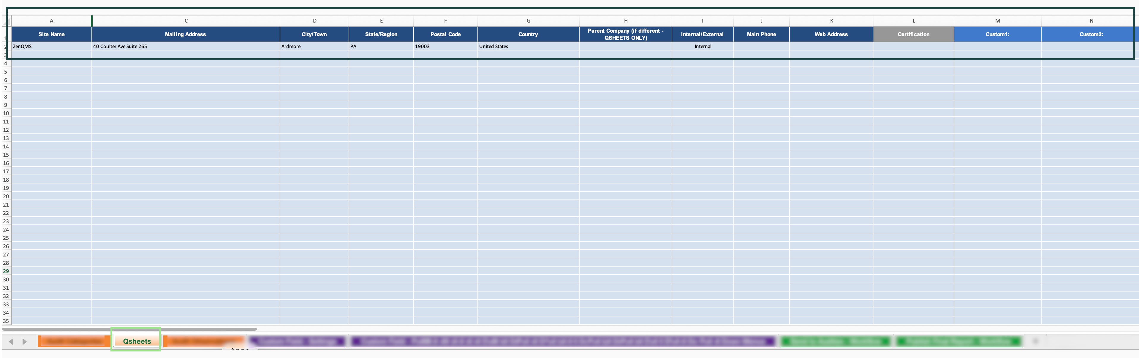1139x358 pixels.
Task: Select row 35 header
Action: [6, 321]
